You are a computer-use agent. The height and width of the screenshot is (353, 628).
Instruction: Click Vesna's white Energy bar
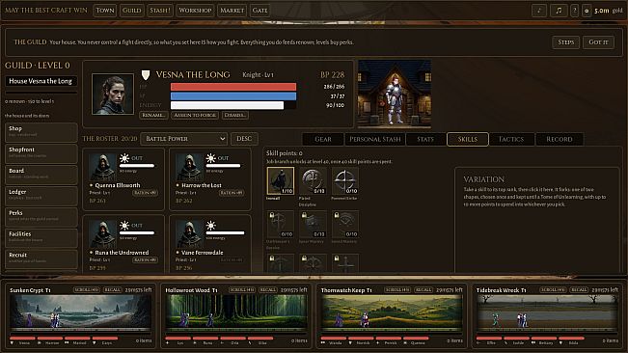pyautogui.click(x=233, y=106)
